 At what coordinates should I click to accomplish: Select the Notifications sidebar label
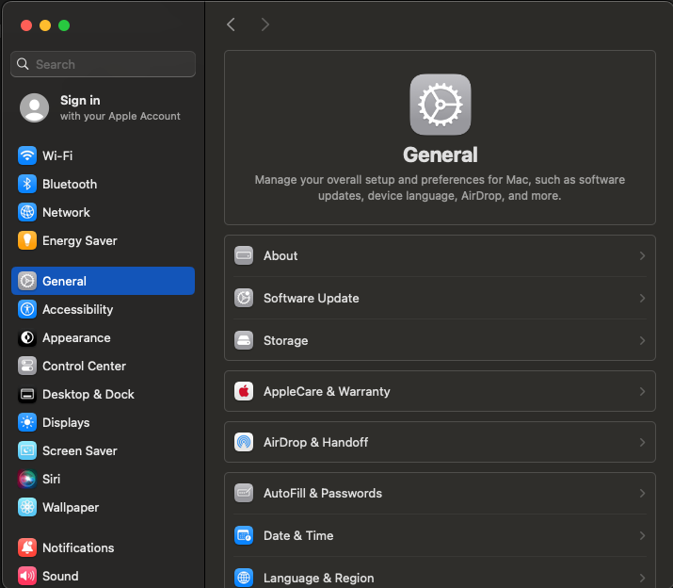[78, 547]
